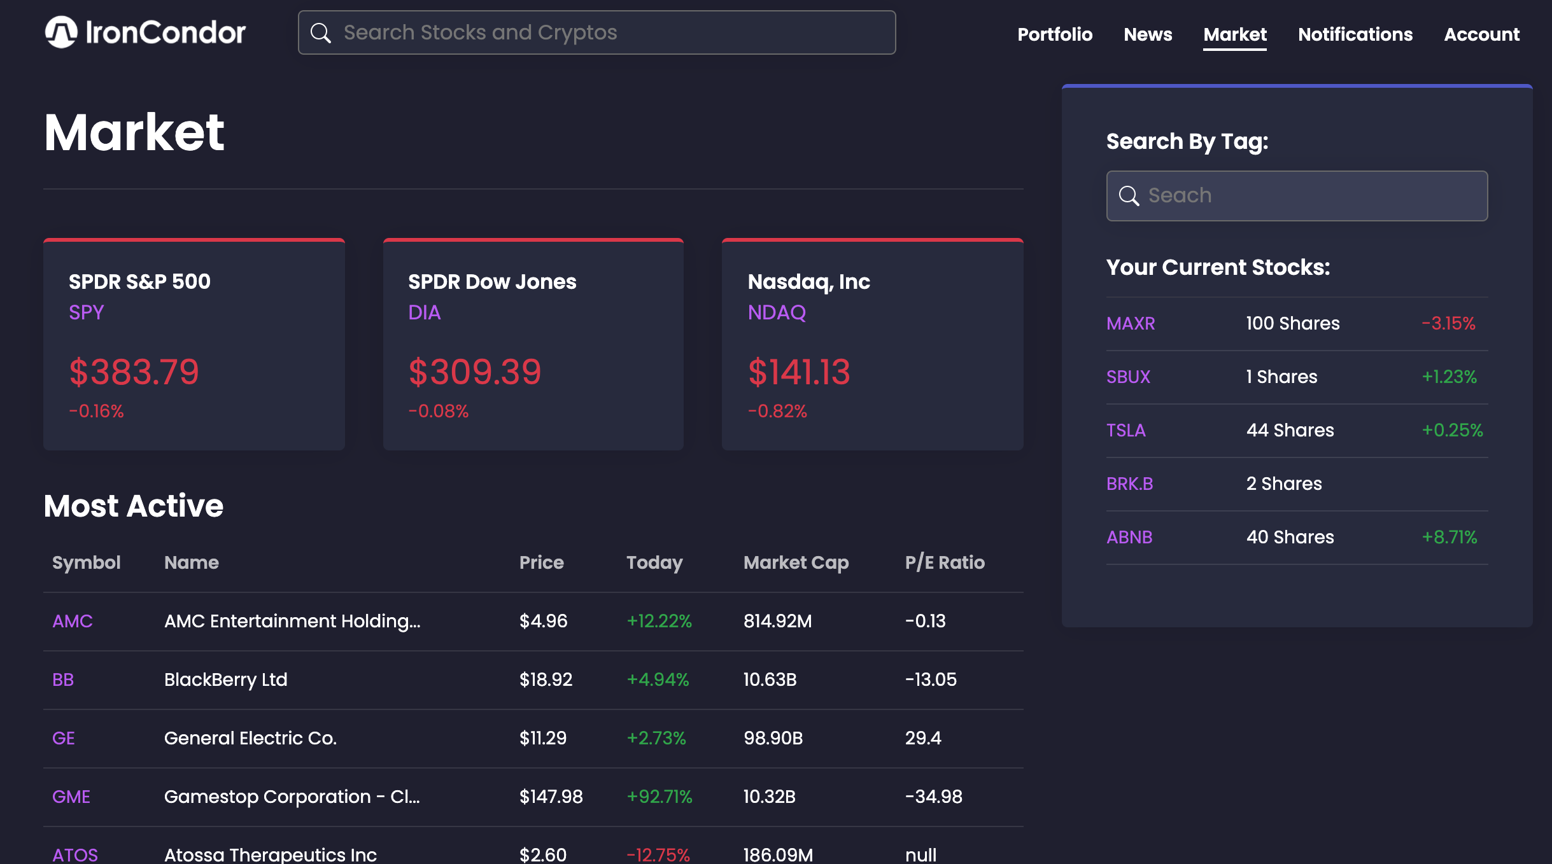1552x864 pixels.
Task: Click the Most Active section heading
Action: (x=134, y=506)
